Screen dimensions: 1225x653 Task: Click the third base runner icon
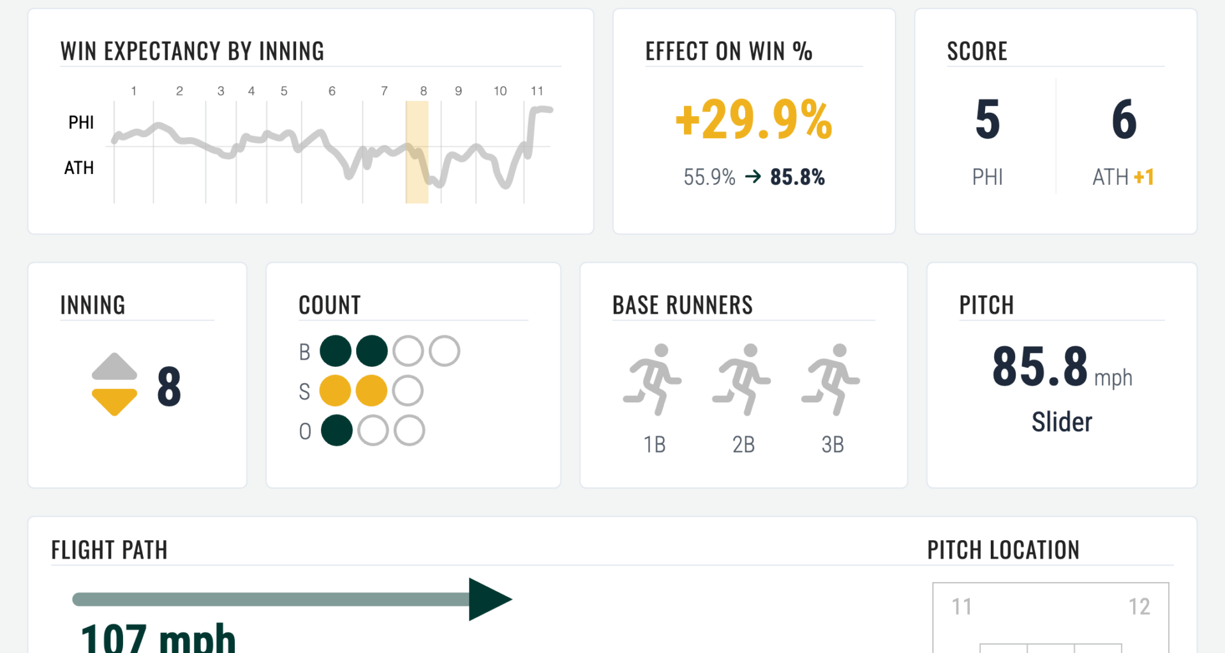click(831, 379)
